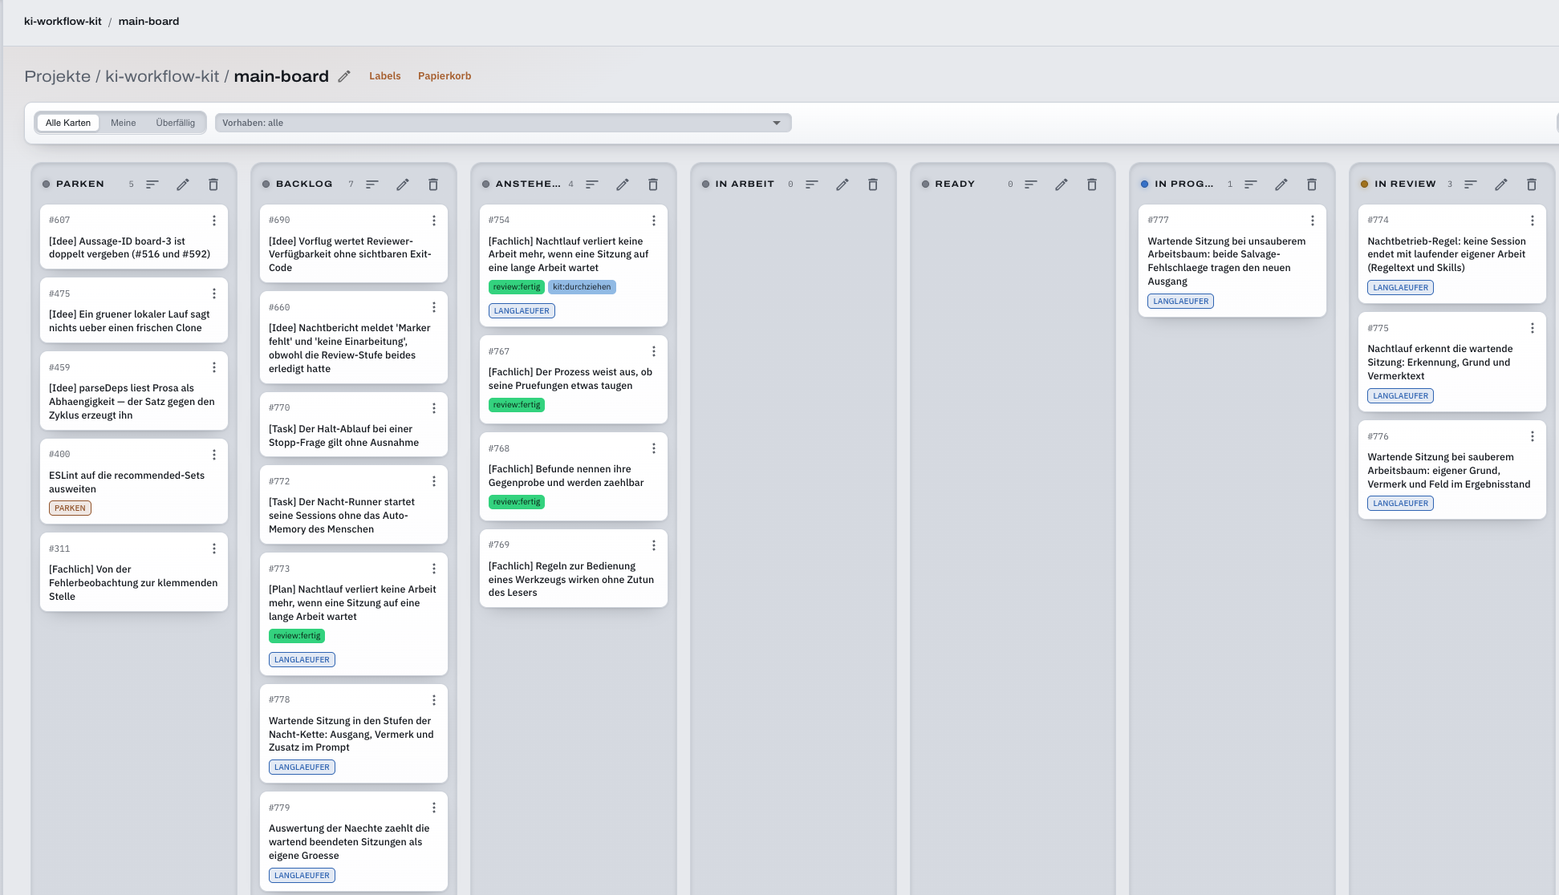Viewport: 1559px width, 895px height.
Task: Edit the main-board name with the pencil icon
Action: (344, 76)
